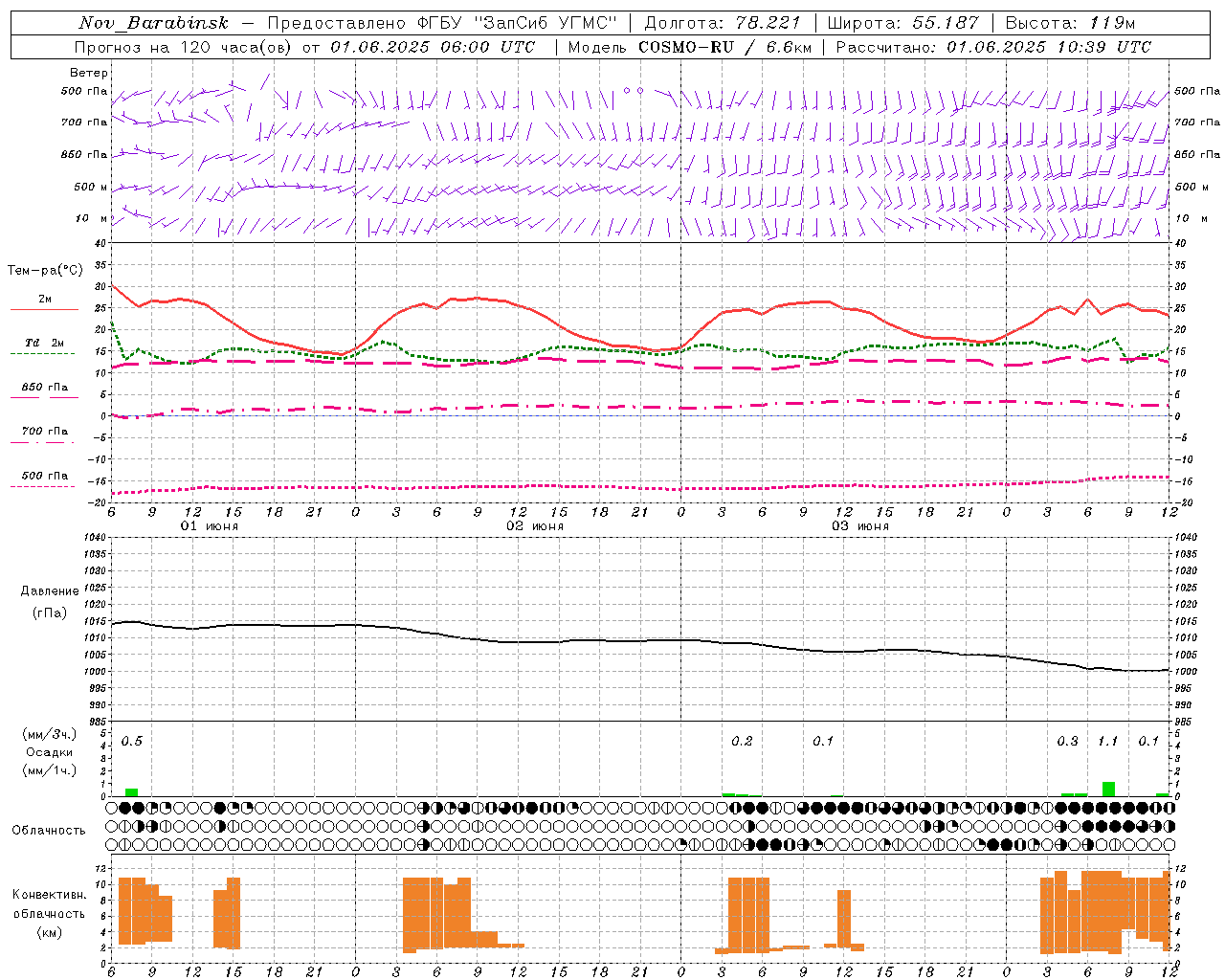This screenshot has width=1225, height=980.
Task: Select the text ФГБУ "ЗапСиб УГМС"
Action: tap(518, 23)
